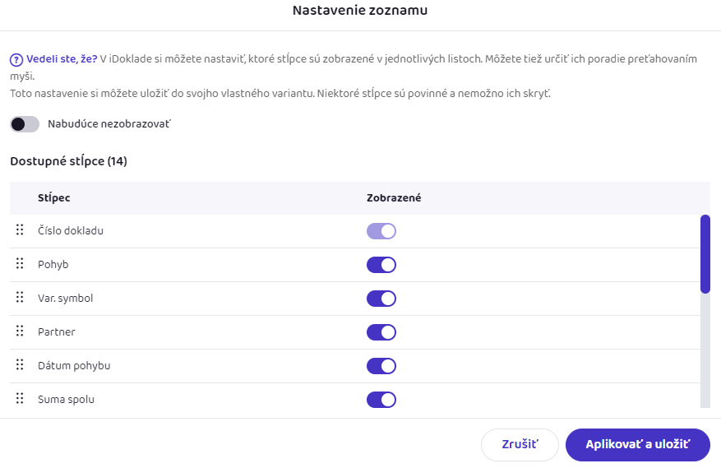Image resolution: width=721 pixels, height=468 pixels.
Task: Click the Vedeli ste, že? tip label
Action: tap(62, 59)
